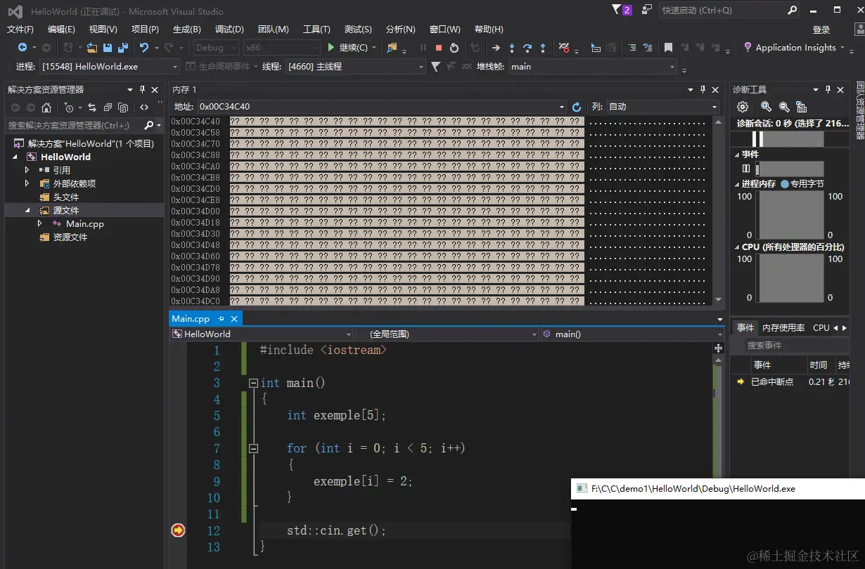865x569 pixels.
Task: Click the Restart debugging icon
Action: click(454, 48)
